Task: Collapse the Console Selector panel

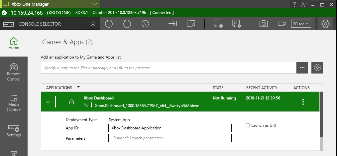Action: 93,24
